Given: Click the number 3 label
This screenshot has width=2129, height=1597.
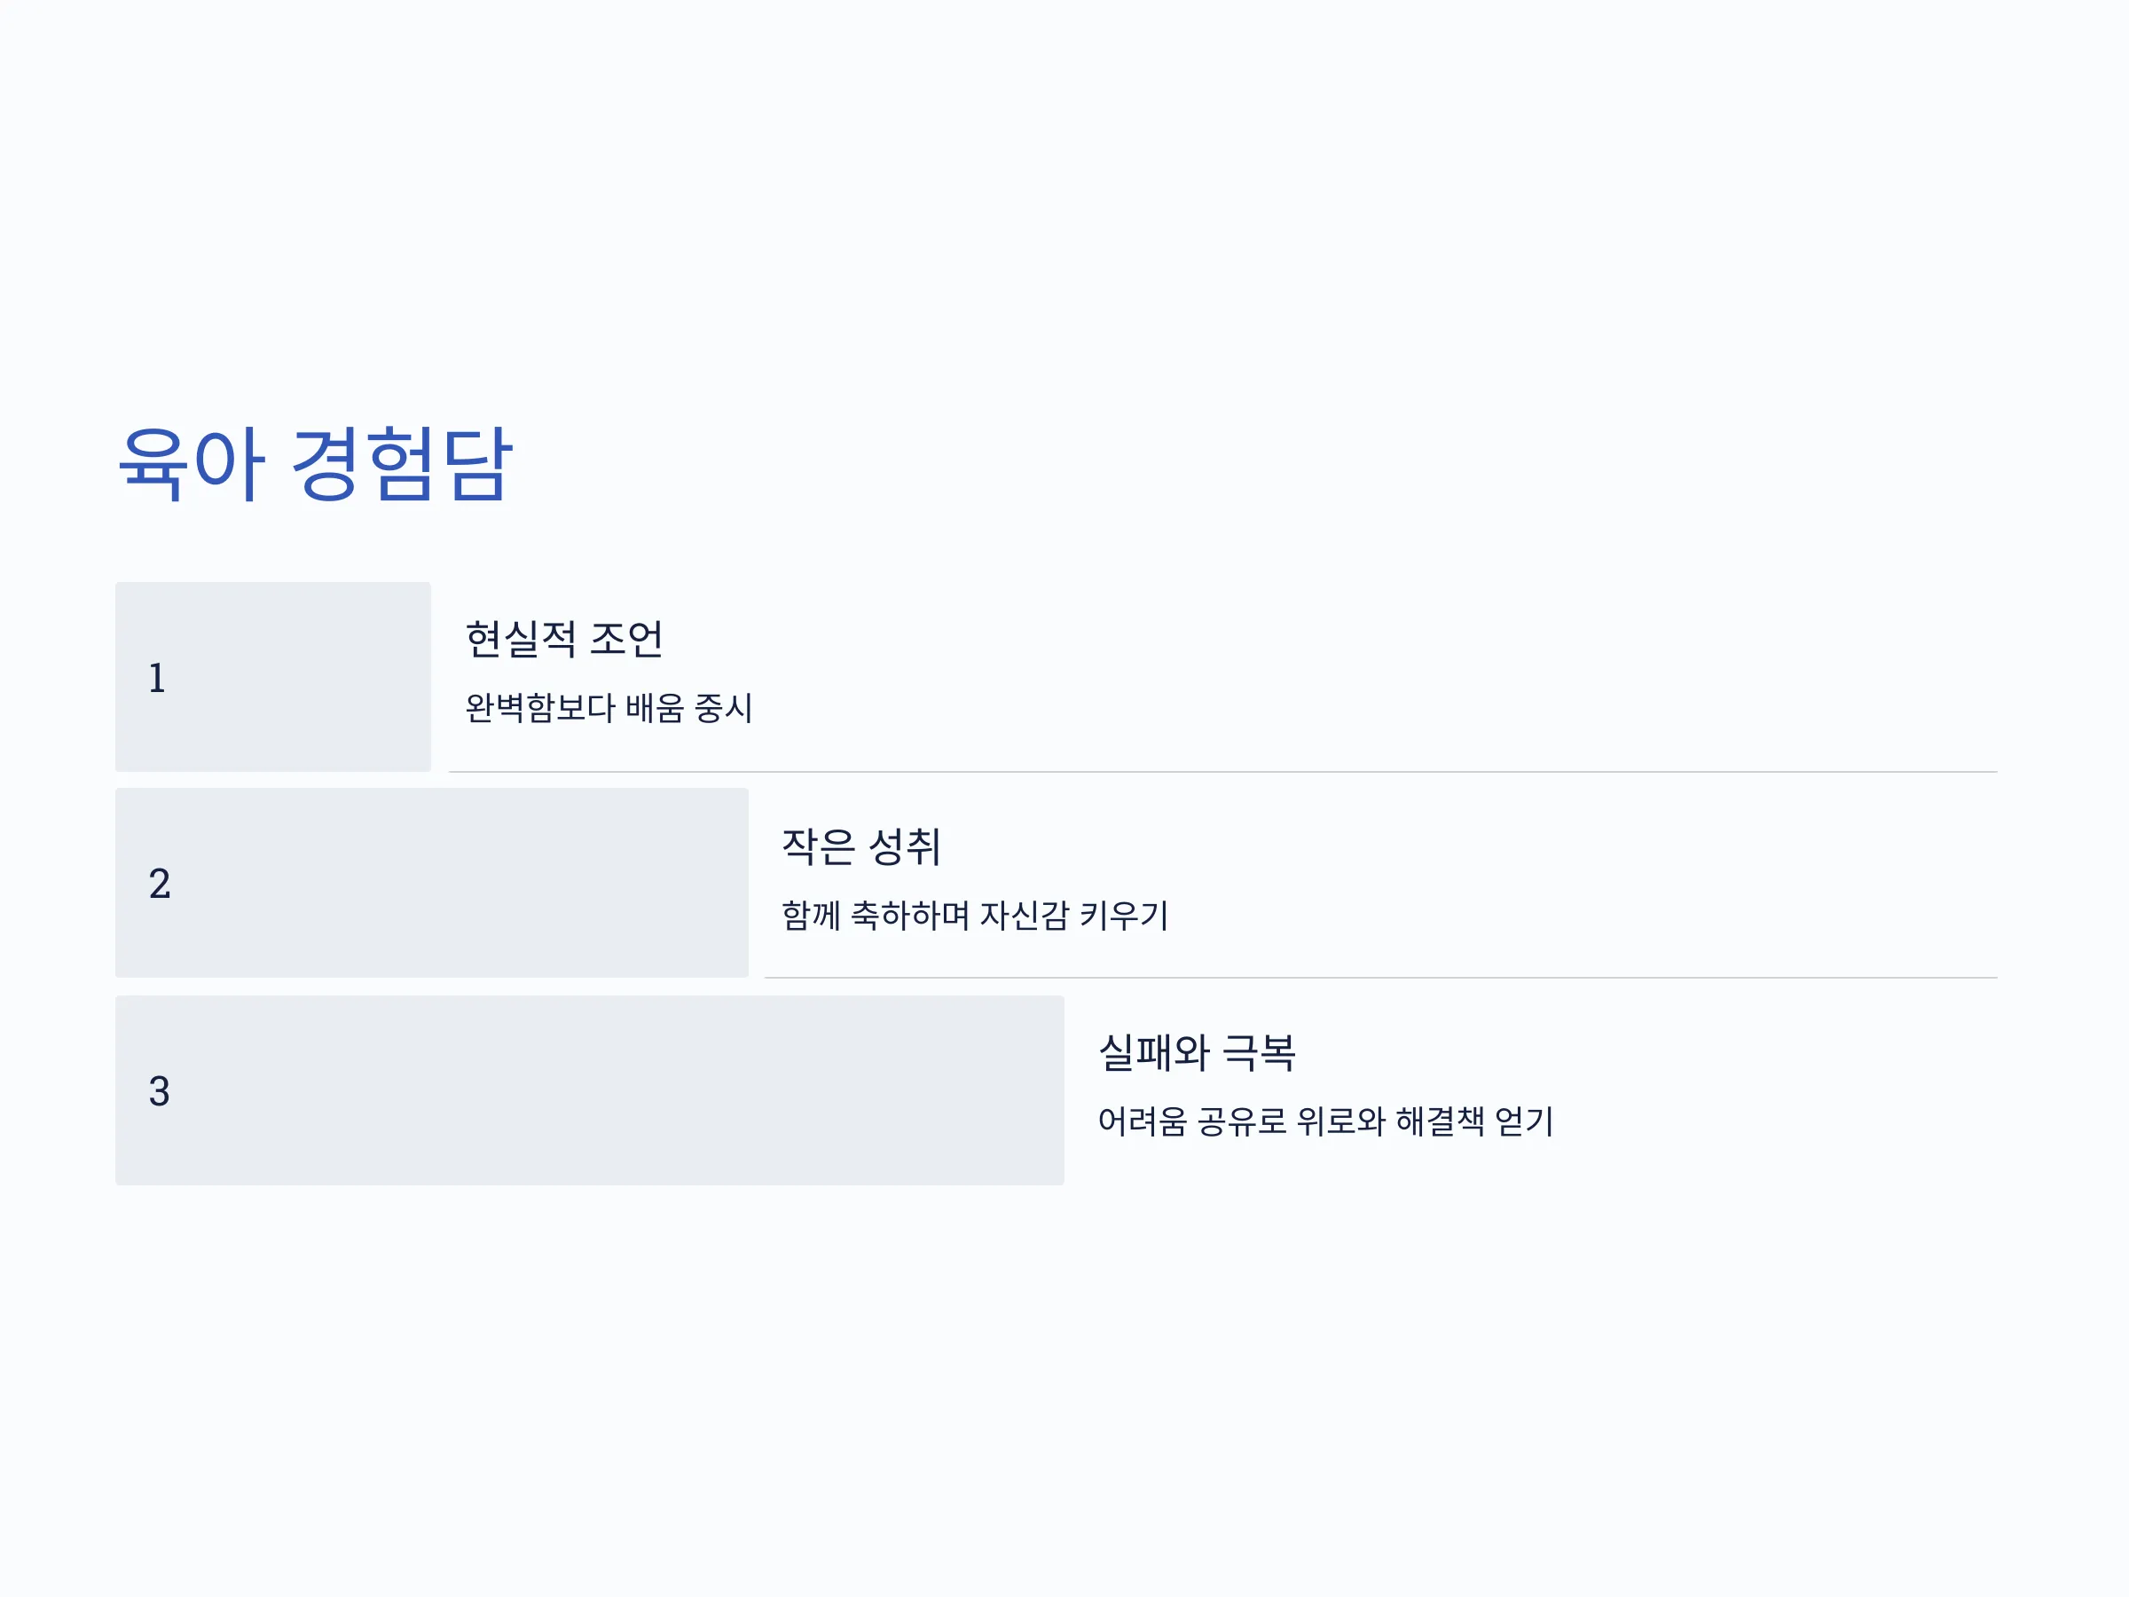Looking at the screenshot, I should [x=160, y=1091].
